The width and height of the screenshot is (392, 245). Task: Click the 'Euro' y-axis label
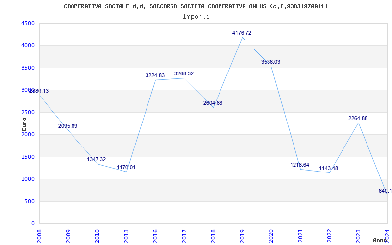24,124
